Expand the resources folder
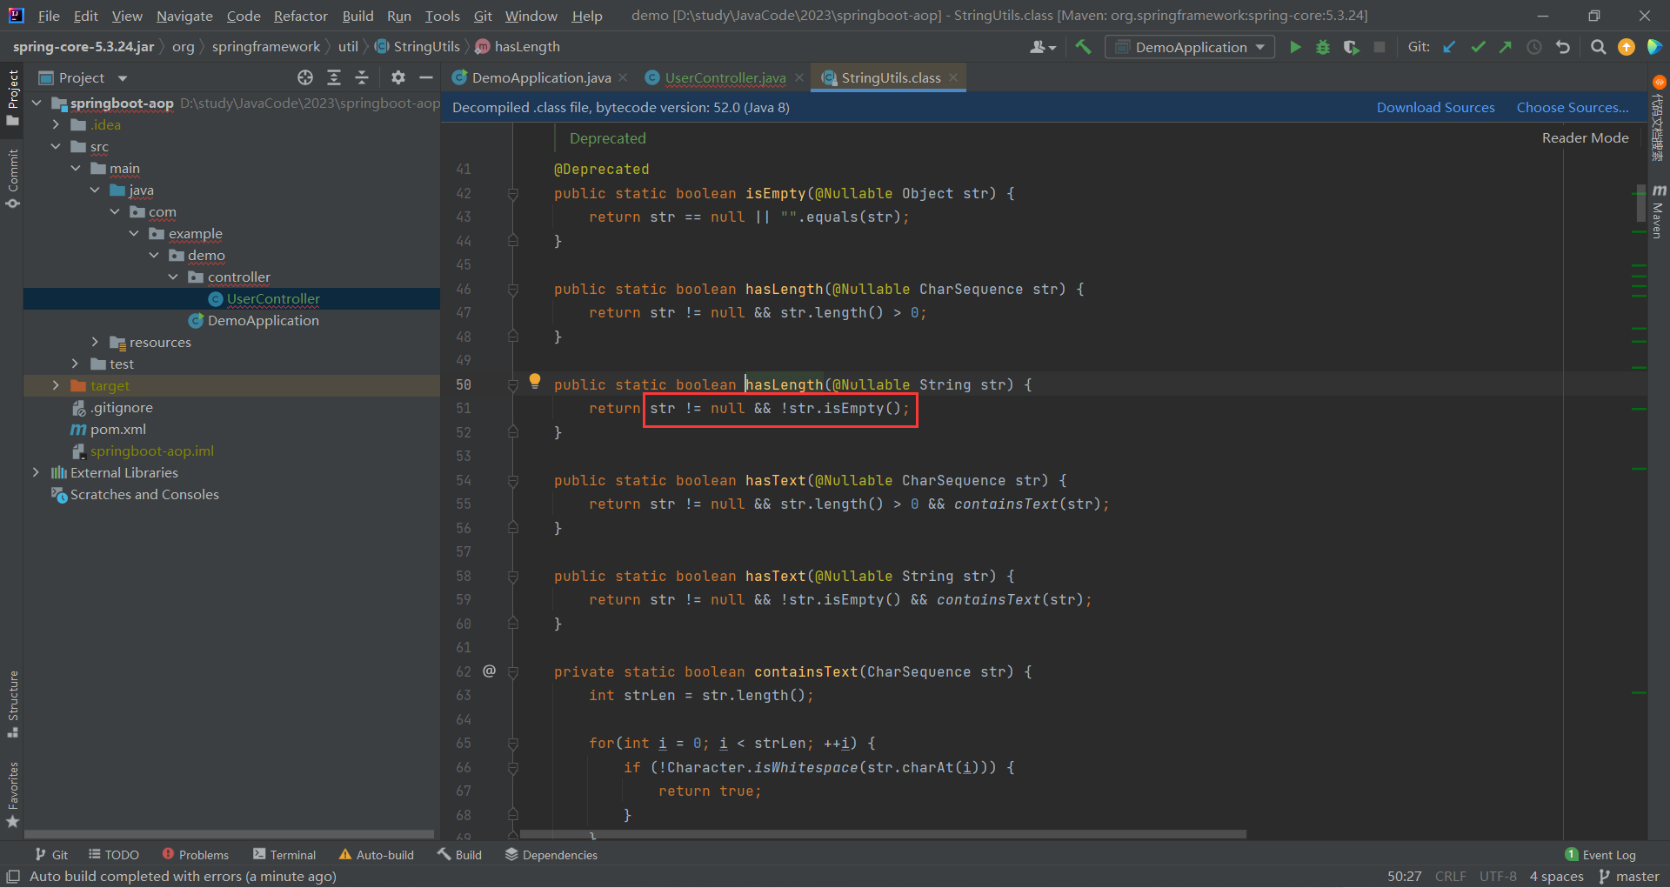1670x888 pixels. (95, 343)
